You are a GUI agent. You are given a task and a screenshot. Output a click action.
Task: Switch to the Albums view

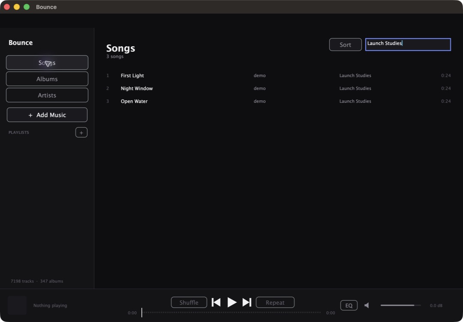coord(47,79)
